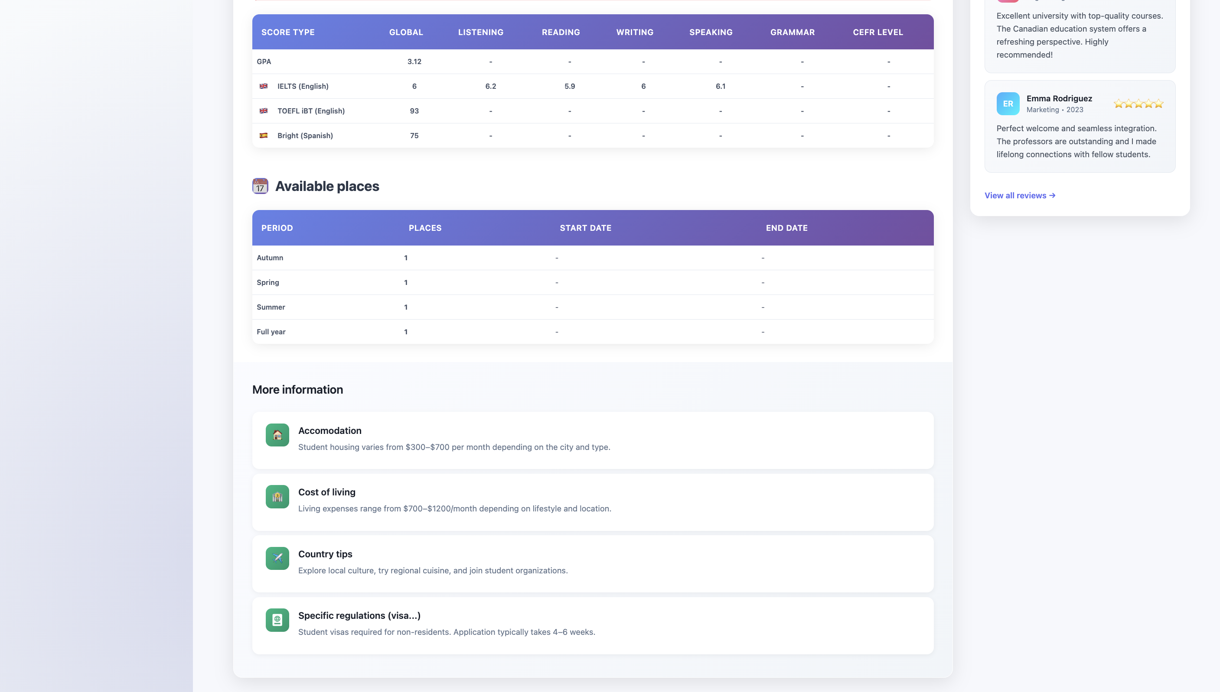Viewport: 1220px width, 692px height.
Task: Click the Accomodation card title
Action: (x=330, y=430)
